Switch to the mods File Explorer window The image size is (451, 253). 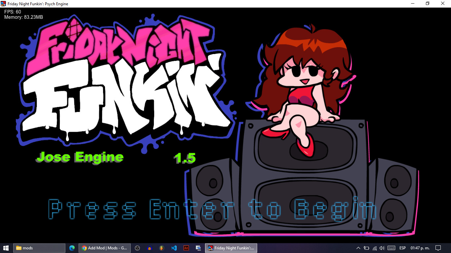coord(39,248)
